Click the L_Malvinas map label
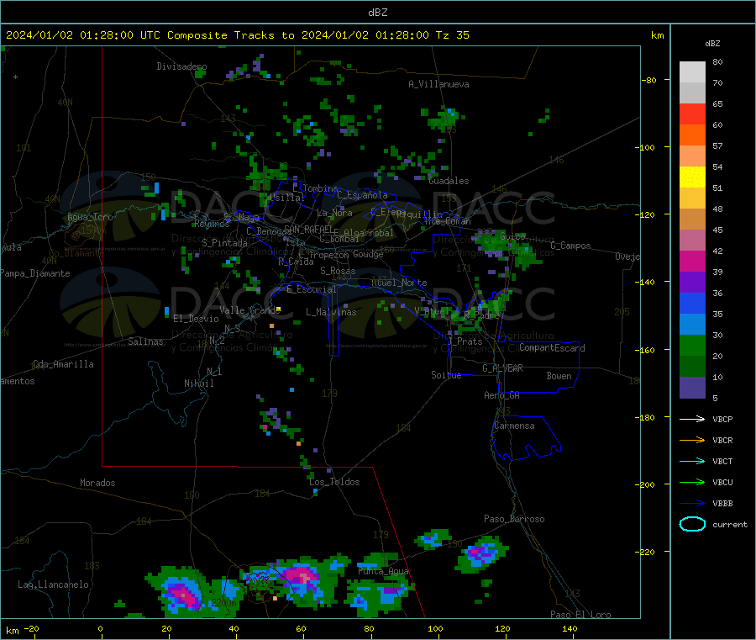Image resolution: width=756 pixels, height=640 pixels. tap(331, 312)
